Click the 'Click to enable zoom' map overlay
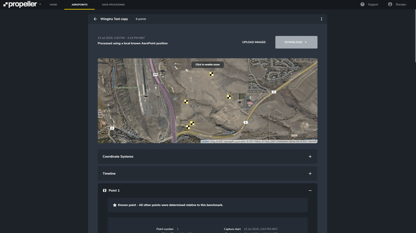416x233 pixels. [207, 64]
